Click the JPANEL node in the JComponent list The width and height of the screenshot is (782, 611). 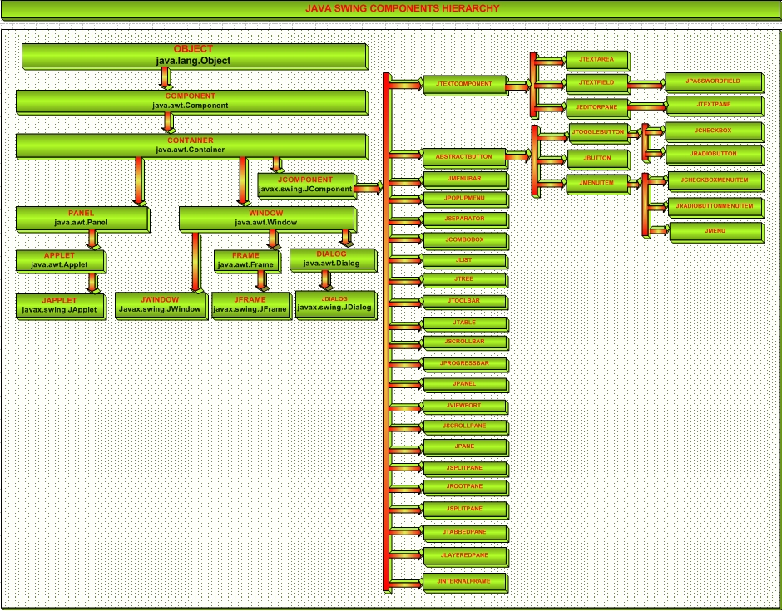pos(465,385)
